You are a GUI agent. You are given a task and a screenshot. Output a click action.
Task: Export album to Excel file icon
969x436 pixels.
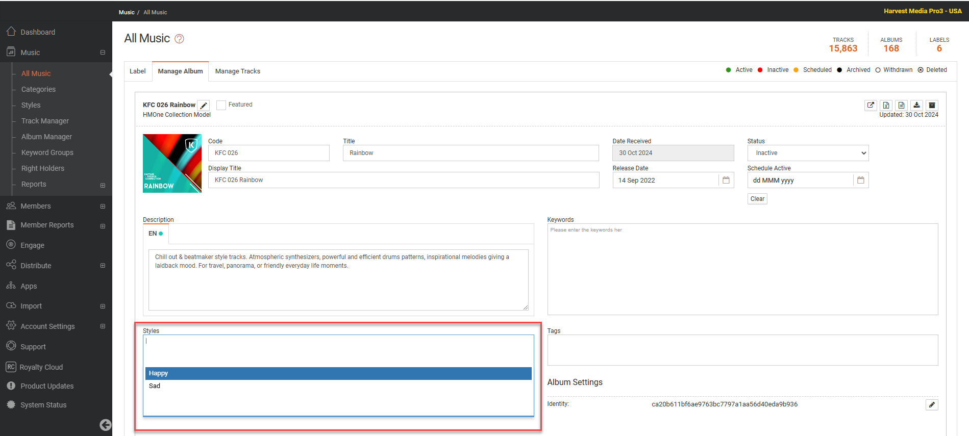(886, 105)
